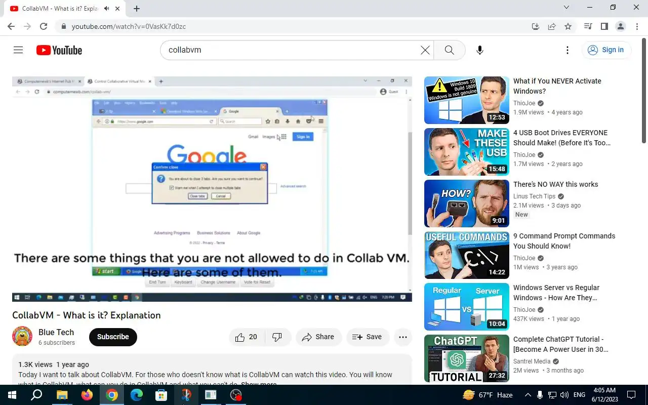Open YouTube settings three-dot menu
Image resolution: width=648 pixels, height=405 pixels.
point(568,50)
